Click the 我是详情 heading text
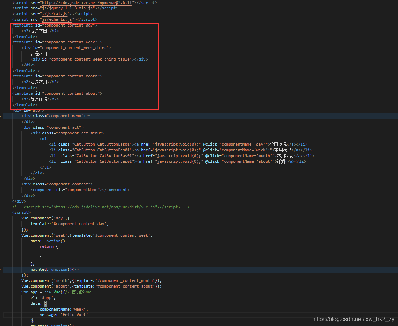The width and height of the screenshot is (398, 326). [39, 99]
